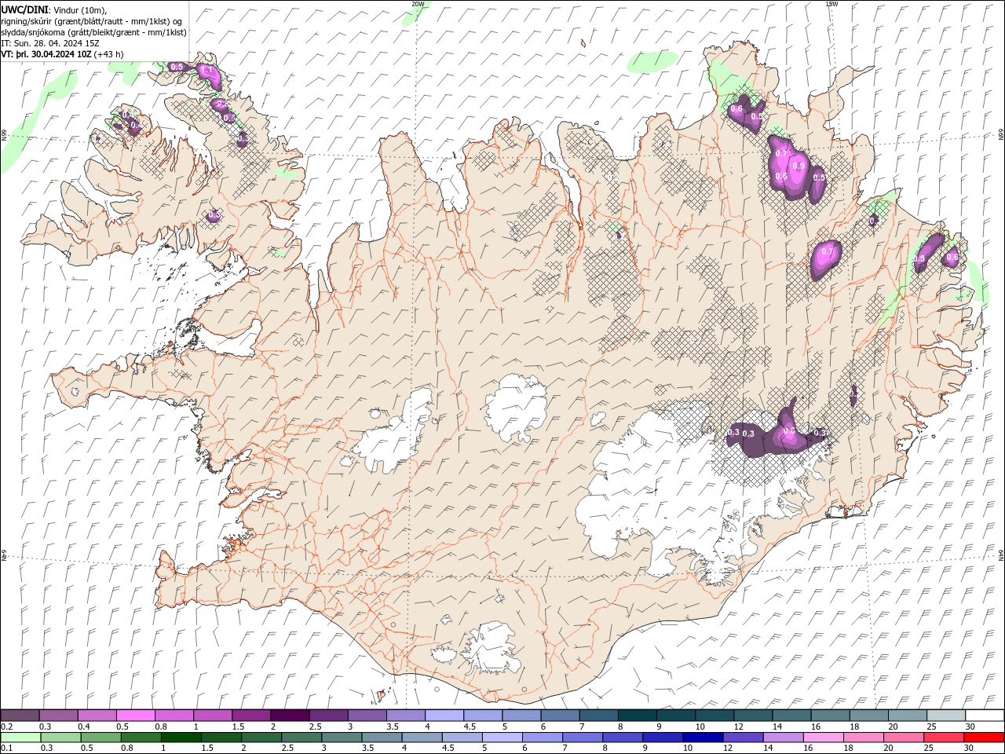Viewport: 1005px width, 754px height.
Task: Select the lower-scale swatch starting at 2.5
Action: [x=301, y=738]
